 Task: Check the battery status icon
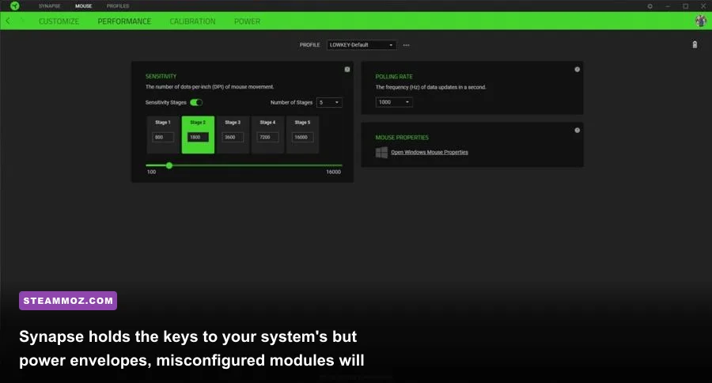point(695,44)
